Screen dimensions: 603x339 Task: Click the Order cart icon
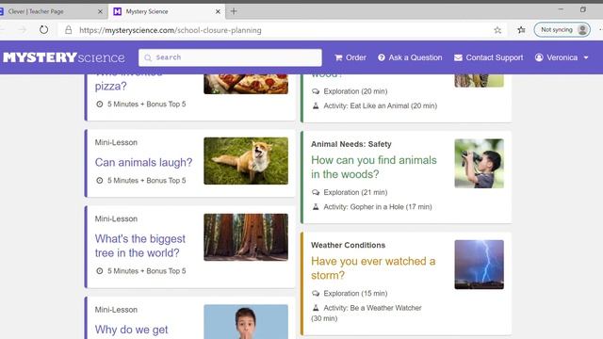pos(338,57)
